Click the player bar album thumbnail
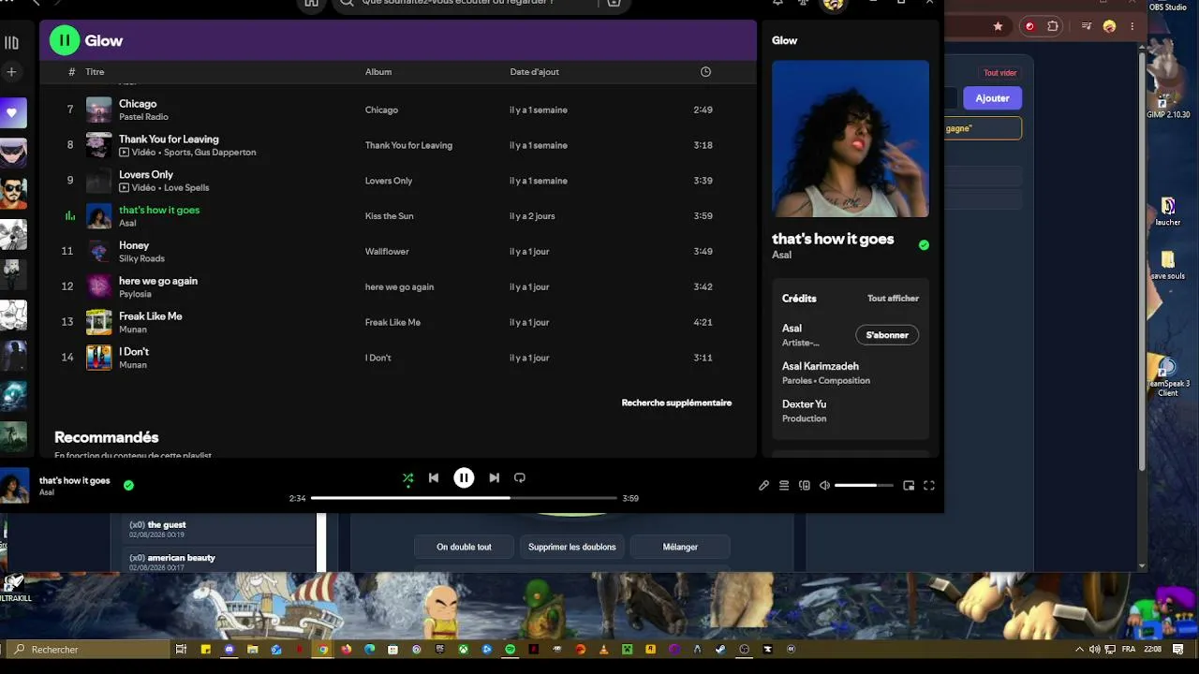1199x674 pixels. (14, 486)
